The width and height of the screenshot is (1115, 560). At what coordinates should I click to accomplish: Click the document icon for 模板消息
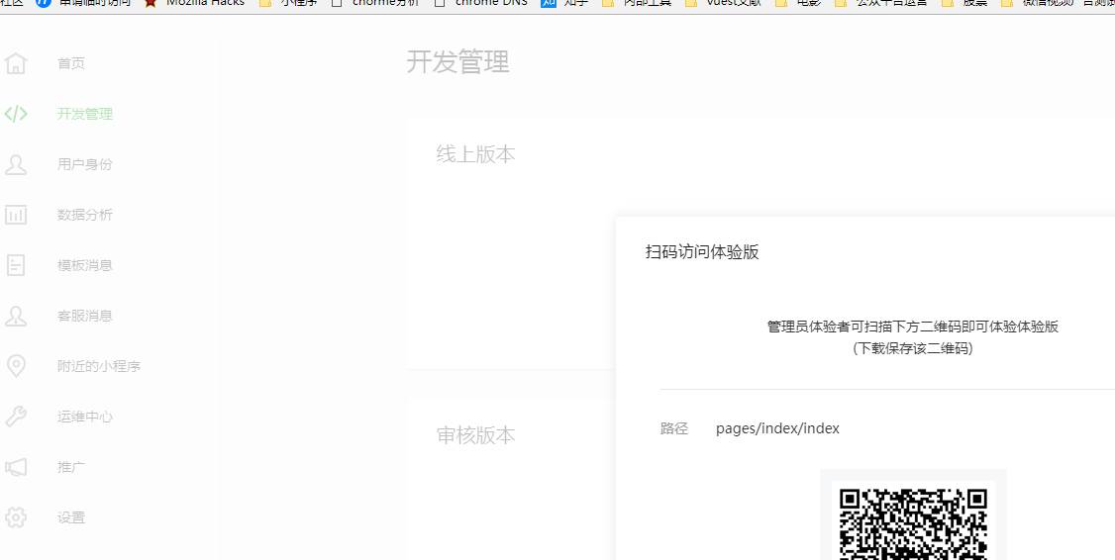(16, 265)
